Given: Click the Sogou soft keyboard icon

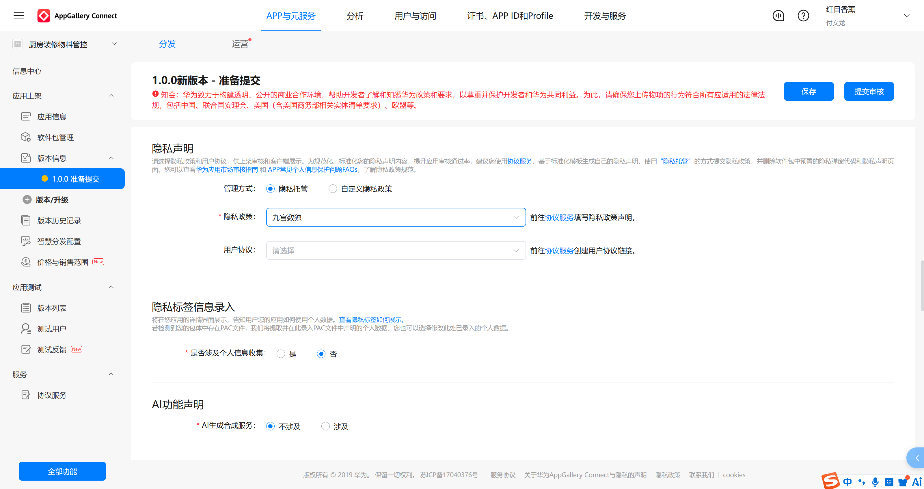Looking at the screenshot, I should coord(889,482).
